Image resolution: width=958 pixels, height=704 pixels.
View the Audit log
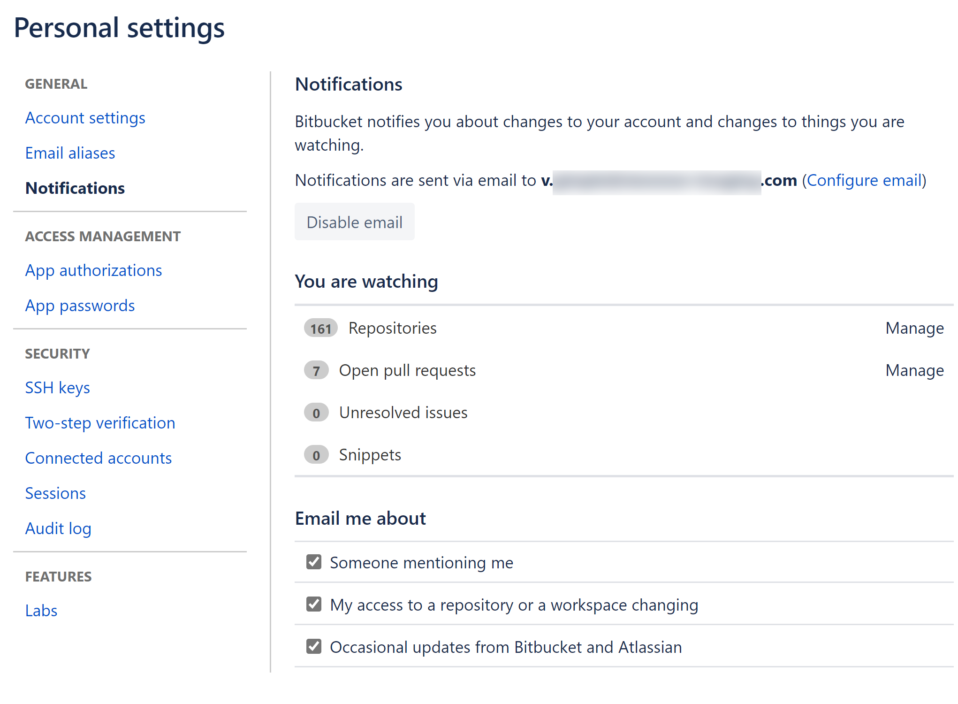[x=58, y=528]
